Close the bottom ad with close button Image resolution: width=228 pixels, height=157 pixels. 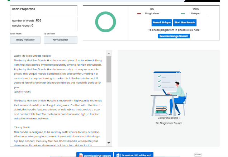198,154
